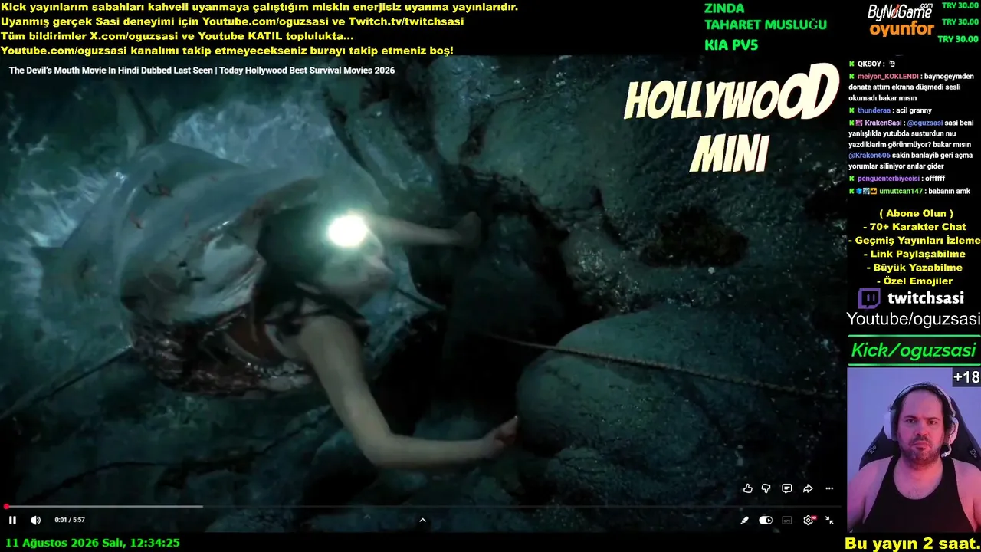Image resolution: width=981 pixels, height=552 pixels.
Task: Click the banner line starting 'Tüm bildirimler'
Action: 177,36
